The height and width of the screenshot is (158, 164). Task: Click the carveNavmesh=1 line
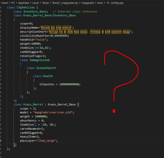tap(32, 129)
